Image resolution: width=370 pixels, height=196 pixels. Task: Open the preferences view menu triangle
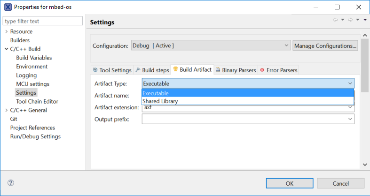pos(365,20)
